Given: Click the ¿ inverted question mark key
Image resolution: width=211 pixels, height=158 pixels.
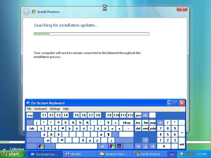Looking at the screenshot, I should click(111, 140).
